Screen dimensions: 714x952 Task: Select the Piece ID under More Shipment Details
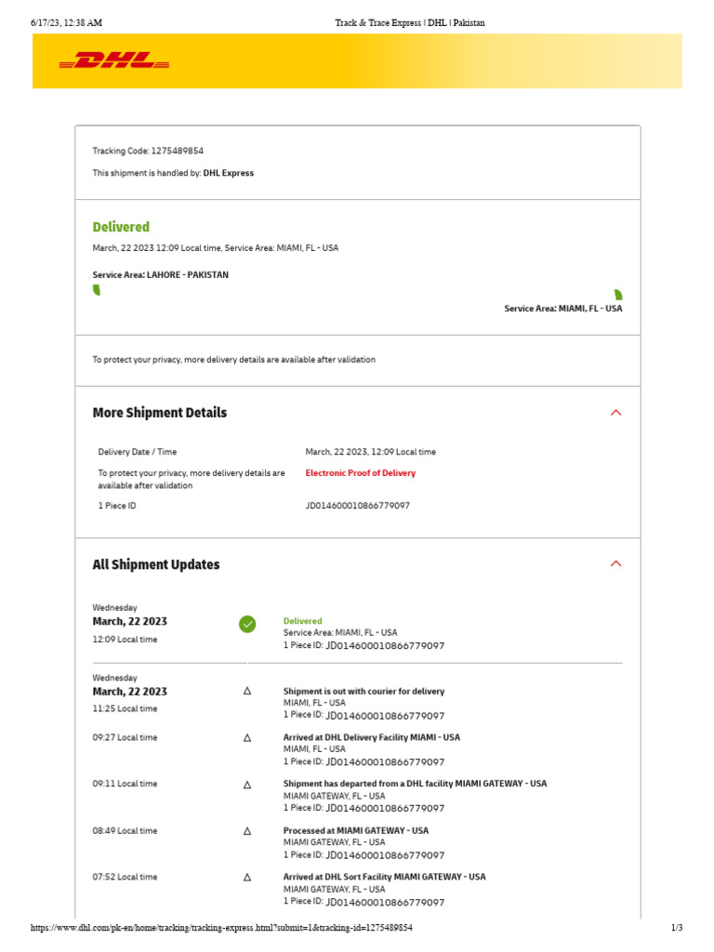click(358, 506)
